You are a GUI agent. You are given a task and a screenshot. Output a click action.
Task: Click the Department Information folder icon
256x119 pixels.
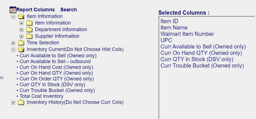pyautogui.click(x=29, y=30)
